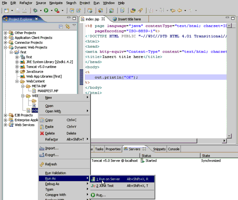The width and height of the screenshot is (238, 200).
Task: Expand the Connector Projects tree node
Action: (x=5, y=43)
